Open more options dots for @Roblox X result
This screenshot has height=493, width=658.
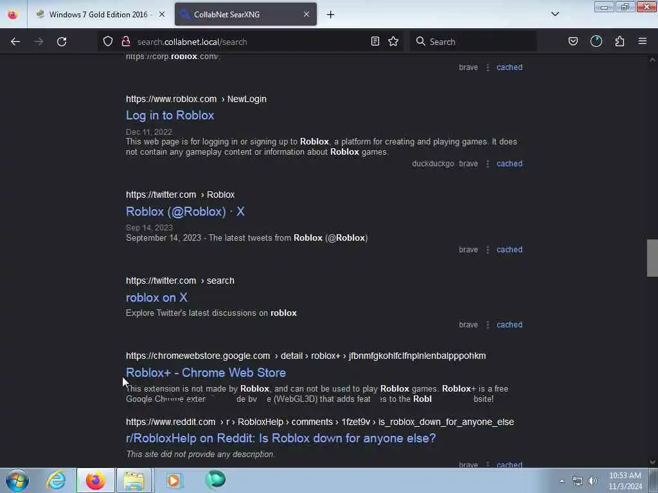(x=488, y=250)
